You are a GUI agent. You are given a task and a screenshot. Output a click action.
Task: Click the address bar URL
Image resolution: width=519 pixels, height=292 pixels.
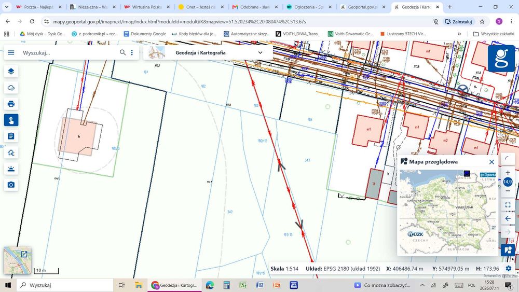point(180,21)
